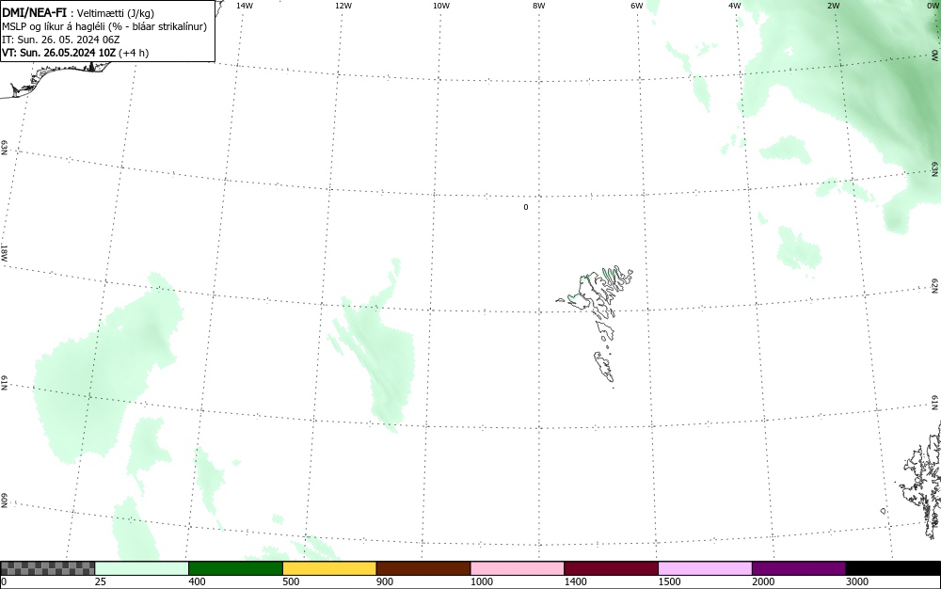Click the legend value 25

101,581
